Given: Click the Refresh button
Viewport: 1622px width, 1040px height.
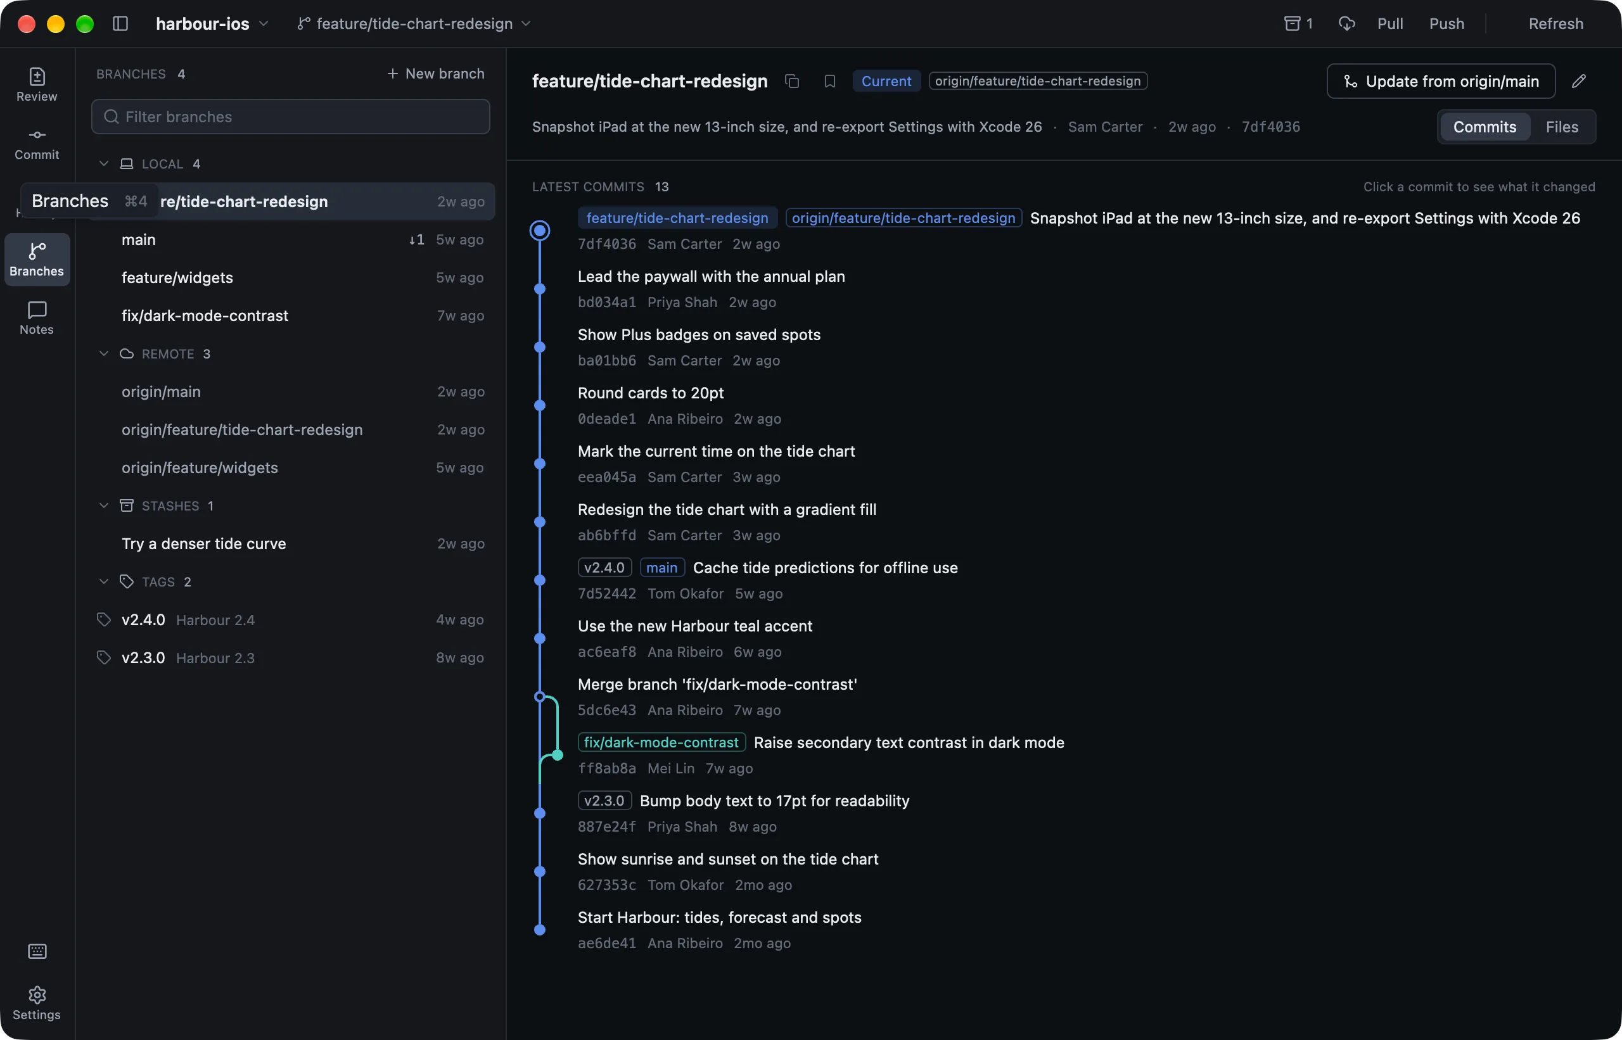Looking at the screenshot, I should (1555, 23).
